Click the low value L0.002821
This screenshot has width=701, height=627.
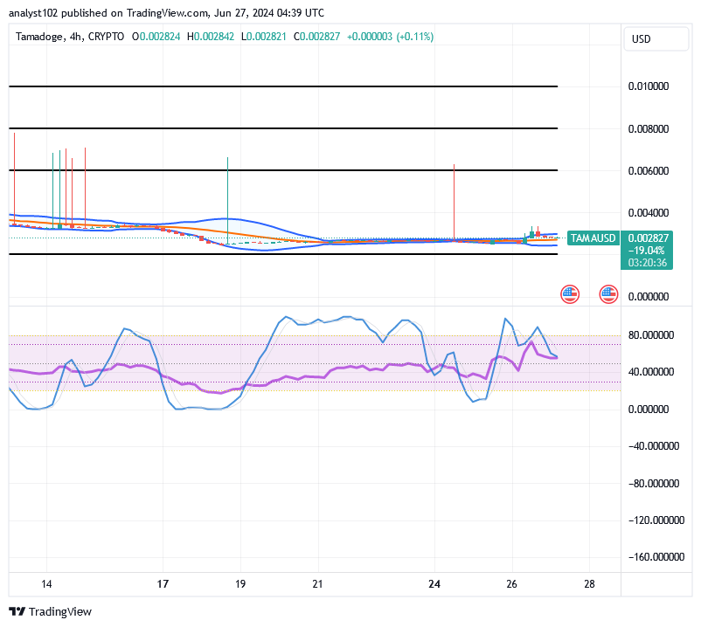[264, 37]
